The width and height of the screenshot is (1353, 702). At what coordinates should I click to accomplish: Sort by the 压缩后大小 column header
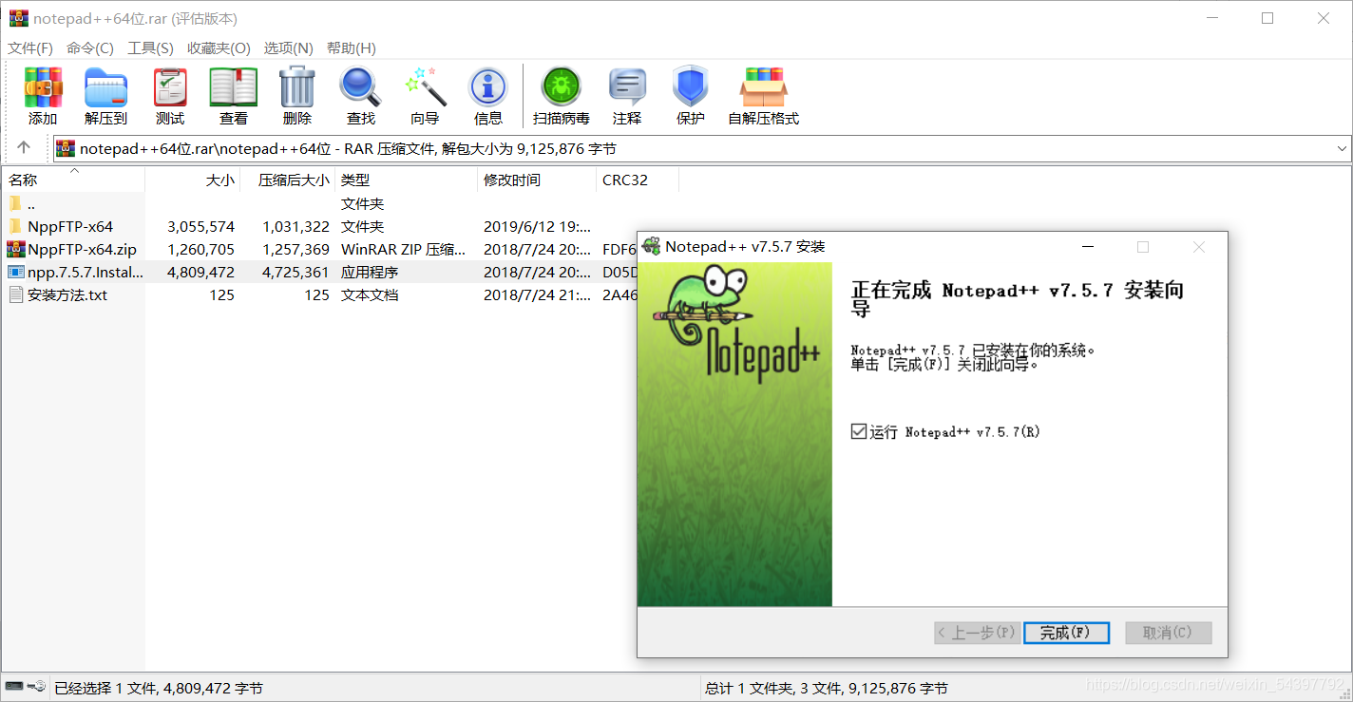(288, 180)
